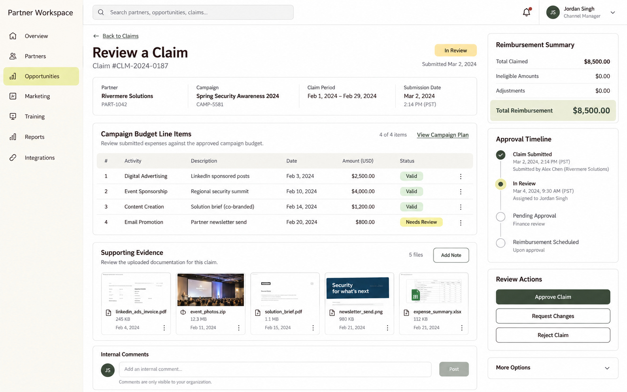Viewport: 627px width, 392px height.
Task: Select the Reimbursement Scheduled timeline circle
Action: pos(500,243)
